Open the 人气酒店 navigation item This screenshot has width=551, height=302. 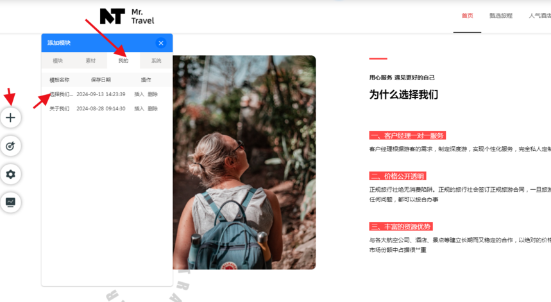coord(540,15)
